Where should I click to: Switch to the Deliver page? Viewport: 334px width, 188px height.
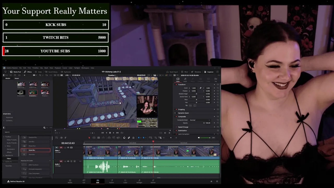click(x=153, y=181)
